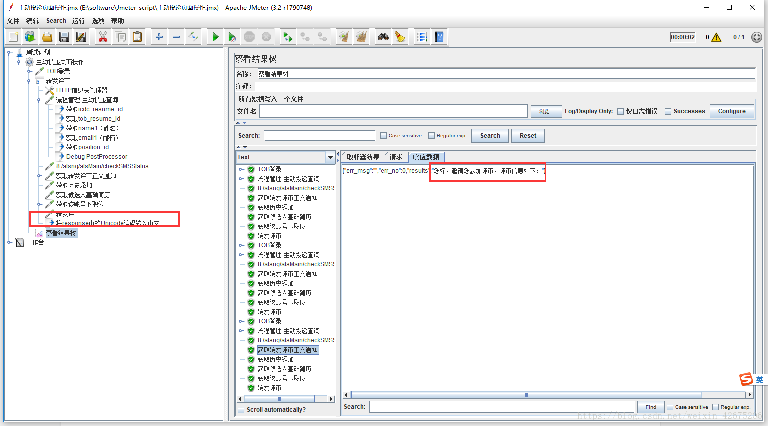
Task: Switch to 请求 tab
Action: click(396, 157)
